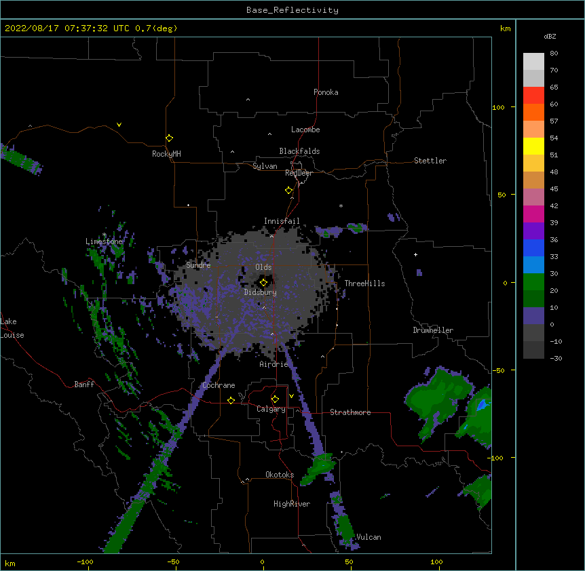This screenshot has height=571, width=585.
Task: Click the Blackfalds label
Action: pos(299,151)
